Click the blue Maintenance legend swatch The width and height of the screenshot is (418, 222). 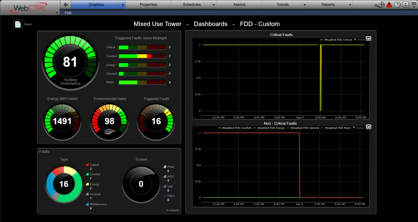(x=88, y=204)
